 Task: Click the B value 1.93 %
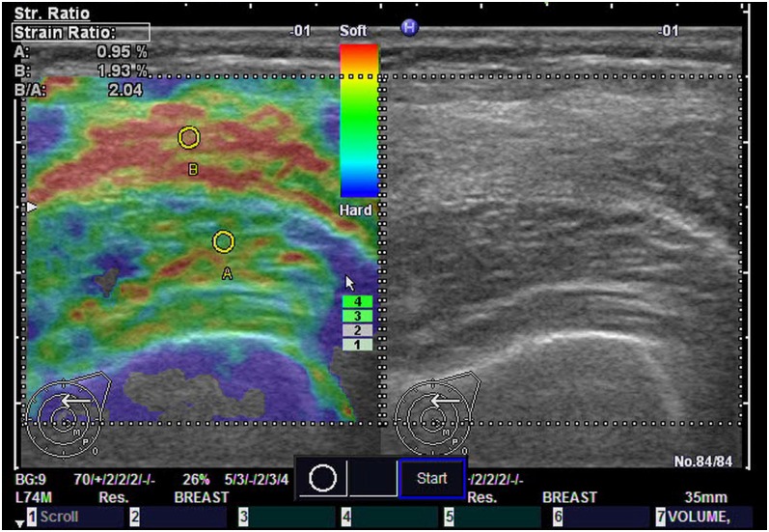coord(122,71)
